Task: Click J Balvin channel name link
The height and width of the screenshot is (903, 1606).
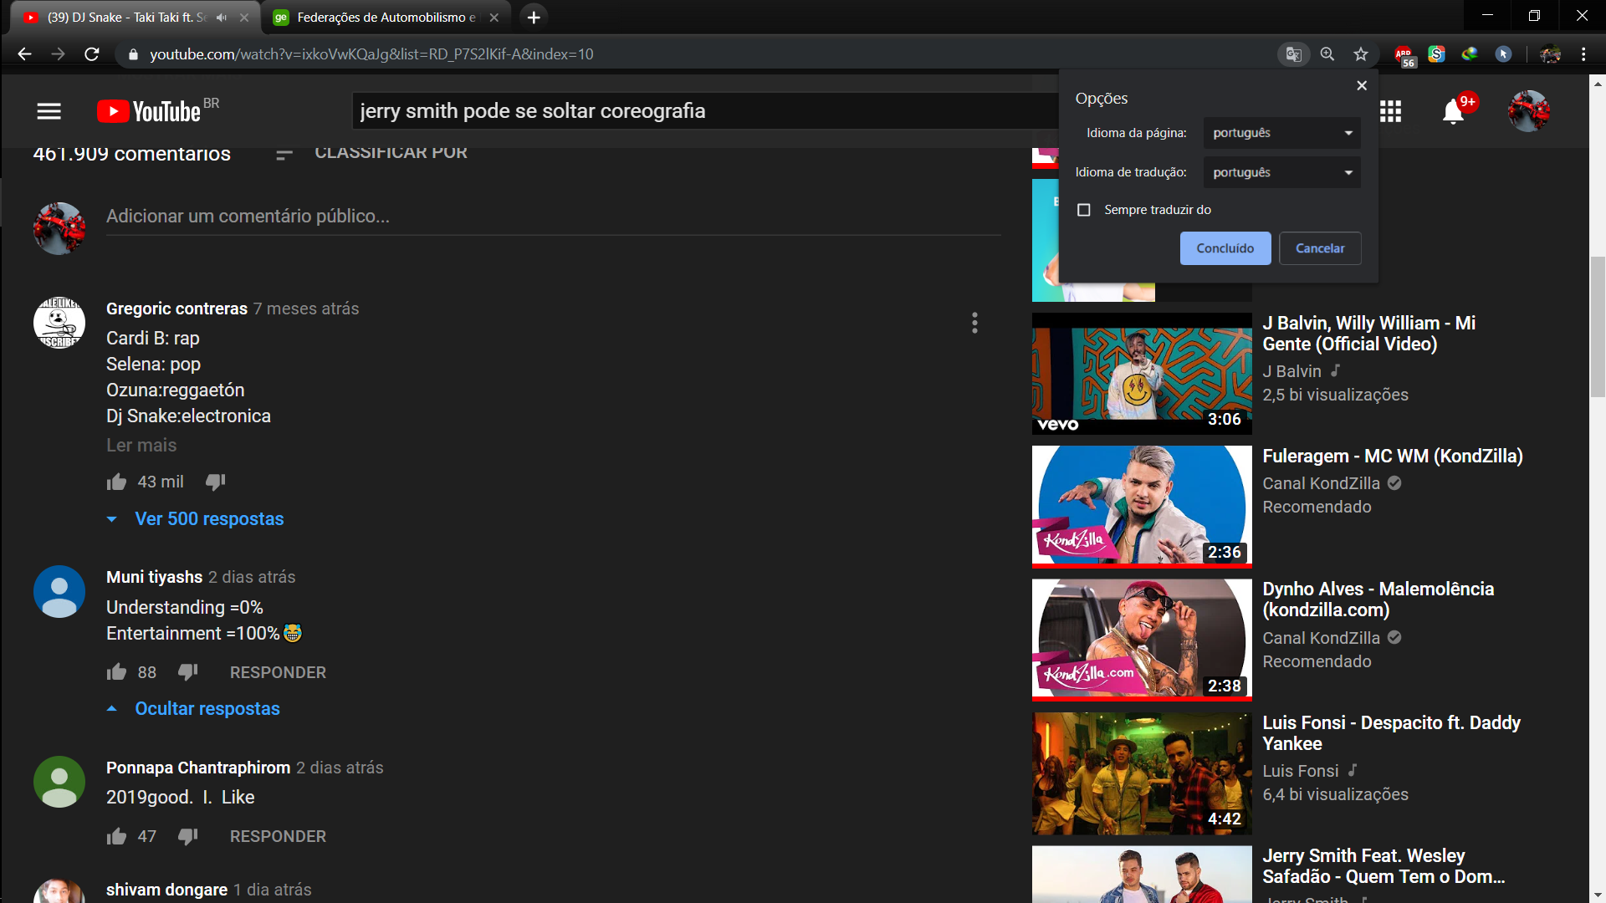Action: pyautogui.click(x=1291, y=371)
